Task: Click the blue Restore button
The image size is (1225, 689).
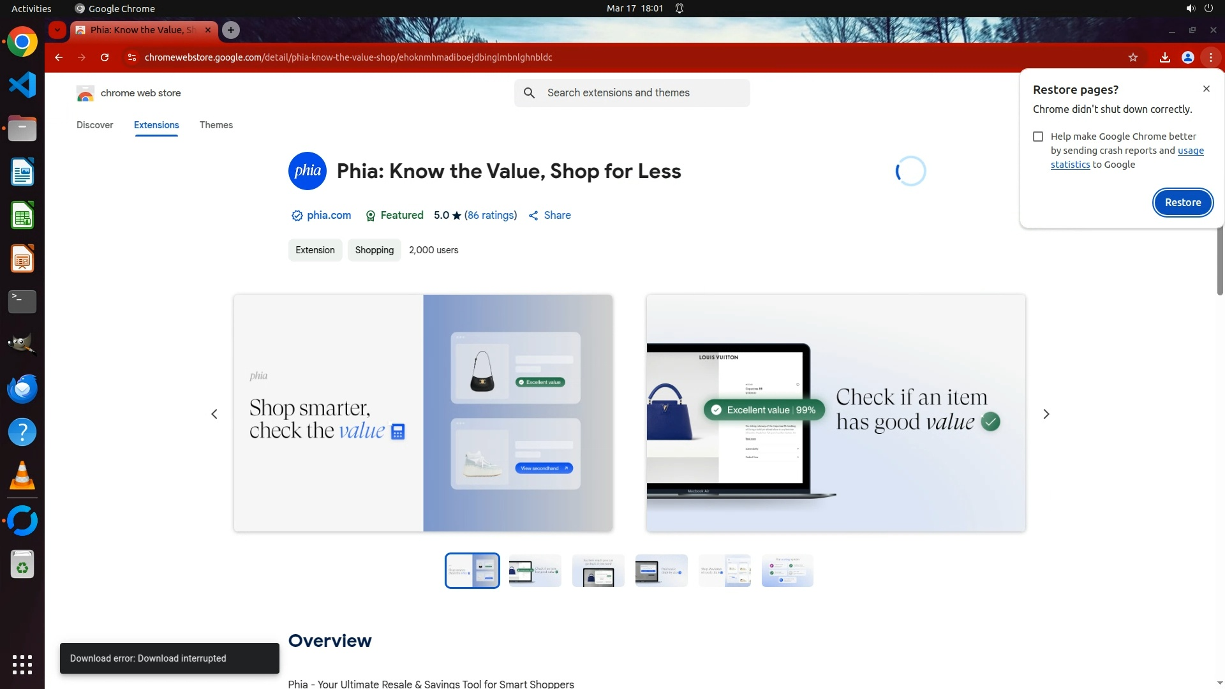Action: (1182, 203)
